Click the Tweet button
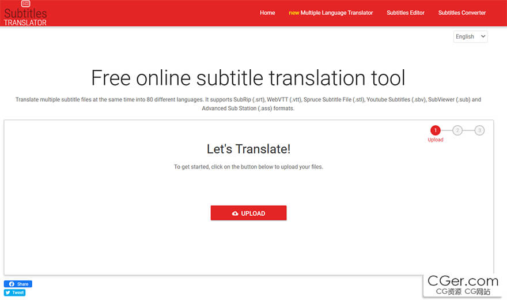Screen dimensions: 507x300 (15, 292)
